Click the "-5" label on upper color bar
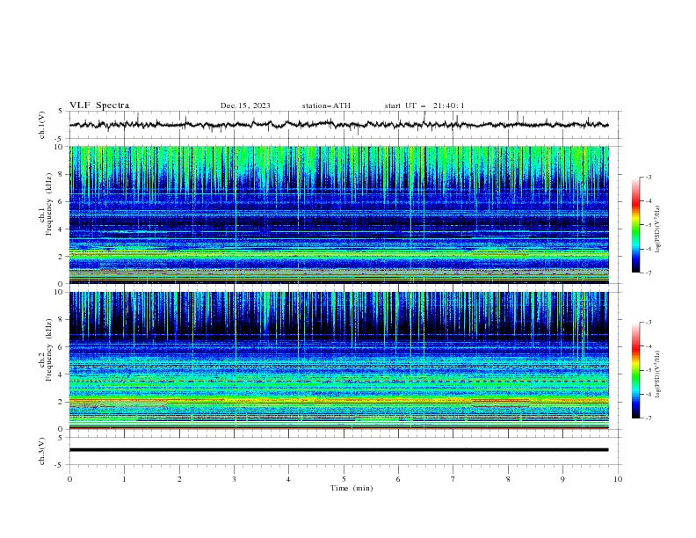 (x=649, y=225)
